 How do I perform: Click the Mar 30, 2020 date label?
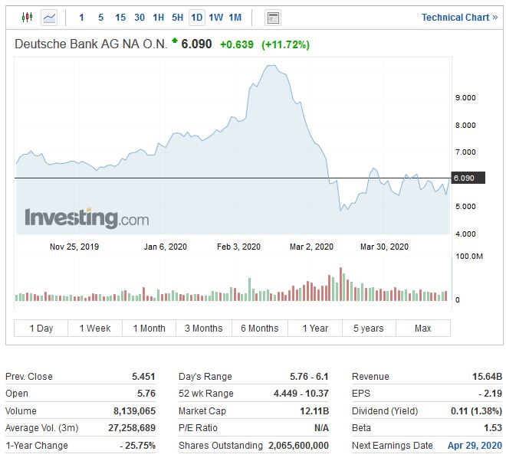[x=384, y=247]
